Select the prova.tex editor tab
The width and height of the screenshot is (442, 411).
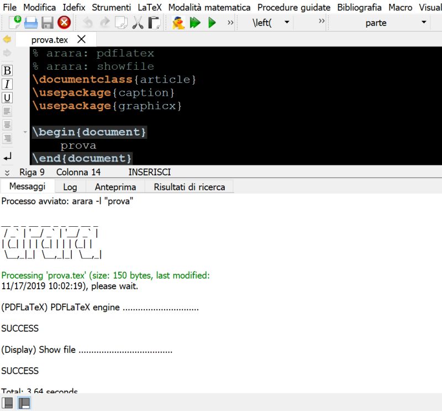[x=50, y=40]
